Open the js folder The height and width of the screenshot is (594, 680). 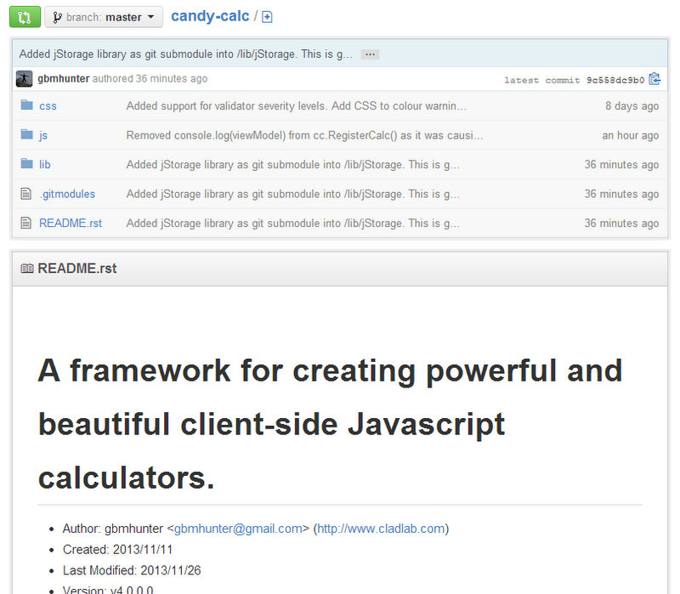[x=43, y=135]
